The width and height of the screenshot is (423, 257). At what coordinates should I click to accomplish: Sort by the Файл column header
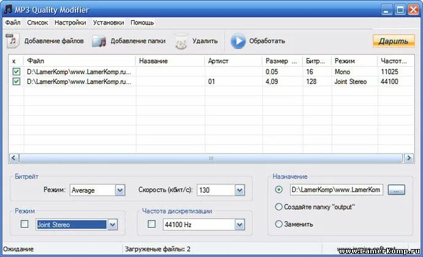80,61
